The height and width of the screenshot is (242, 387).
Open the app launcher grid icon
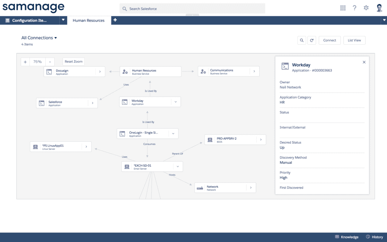click(x=343, y=8)
